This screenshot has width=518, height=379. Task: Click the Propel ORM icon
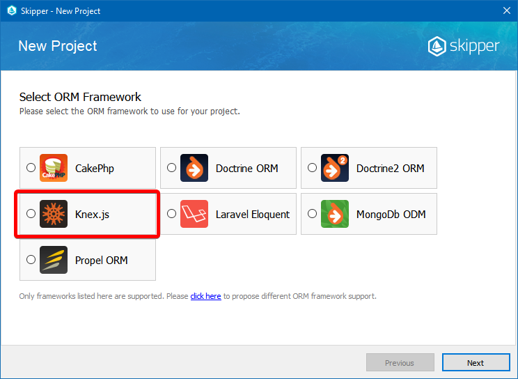(x=54, y=260)
